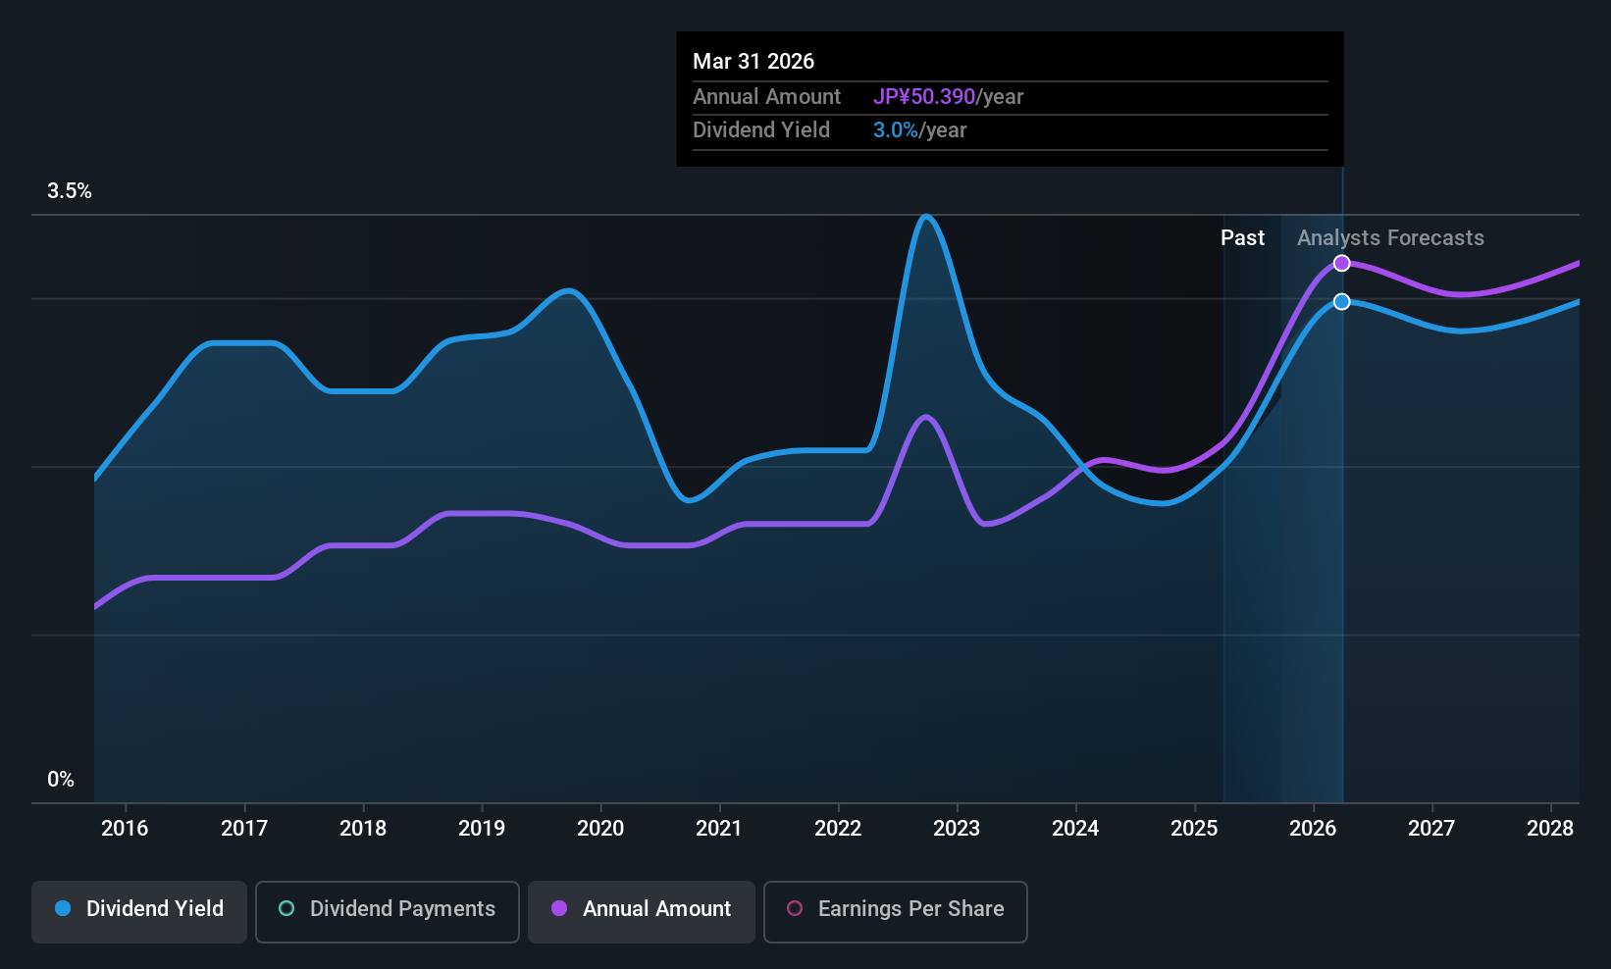1611x969 pixels.
Task: Click the 0% y-axis label
Action: (x=61, y=780)
